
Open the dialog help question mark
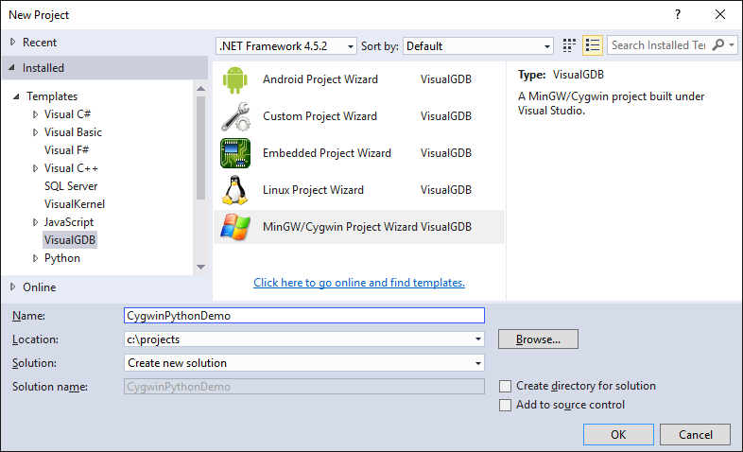point(678,14)
